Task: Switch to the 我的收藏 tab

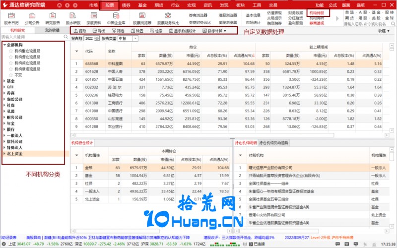Action: tap(52, 30)
